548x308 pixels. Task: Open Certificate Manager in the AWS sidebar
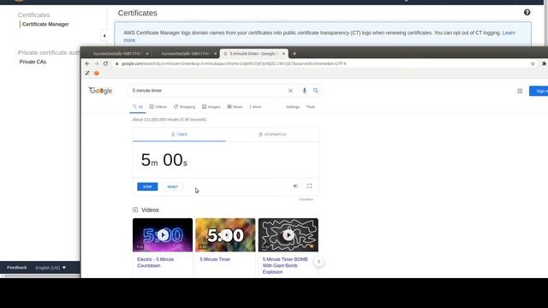click(45, 24)
